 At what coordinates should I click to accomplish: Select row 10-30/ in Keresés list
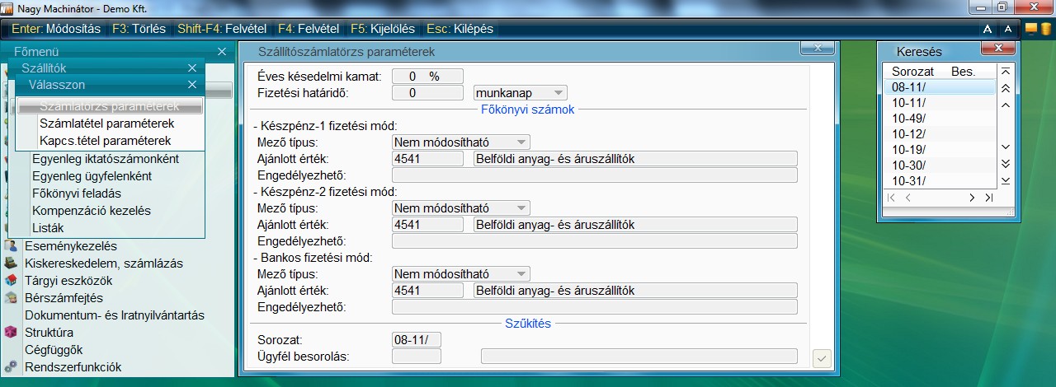coord(940,166)
